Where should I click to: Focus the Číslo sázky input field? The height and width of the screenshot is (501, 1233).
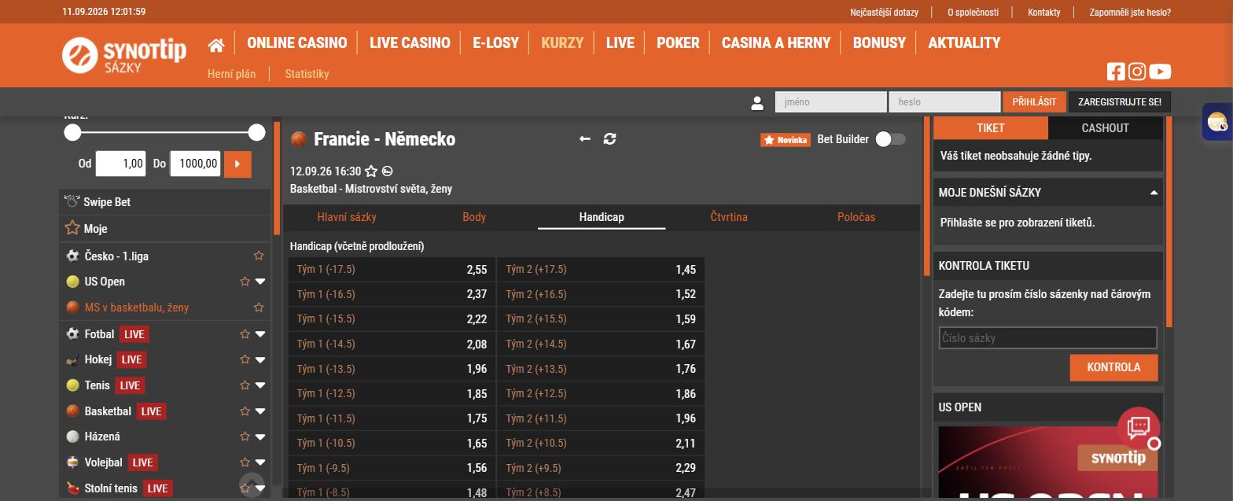pyautogui.click(x=1048, y=338)
